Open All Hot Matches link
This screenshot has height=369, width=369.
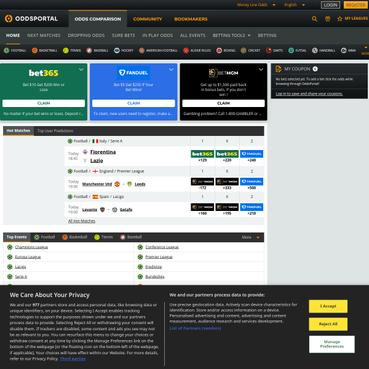[x=82, y=221]
